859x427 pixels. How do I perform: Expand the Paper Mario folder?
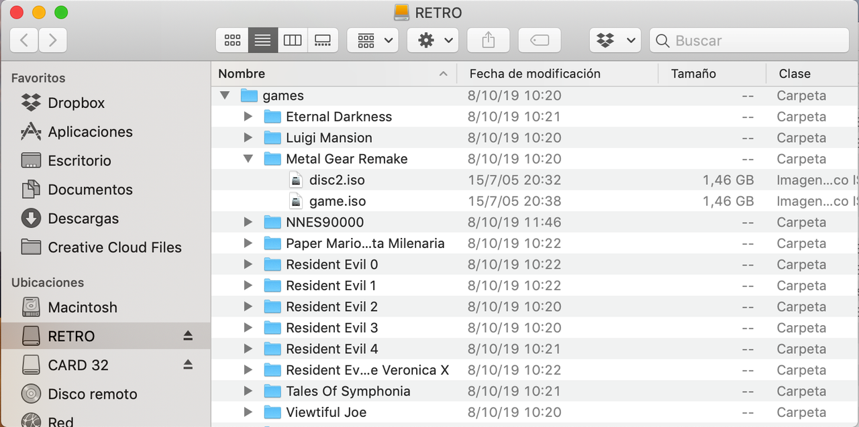tap(248, 243)
